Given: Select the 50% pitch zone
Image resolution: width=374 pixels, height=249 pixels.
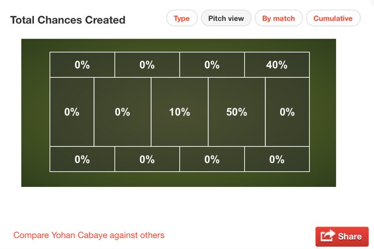Looking at the screenshot, I should click(237, 112).
